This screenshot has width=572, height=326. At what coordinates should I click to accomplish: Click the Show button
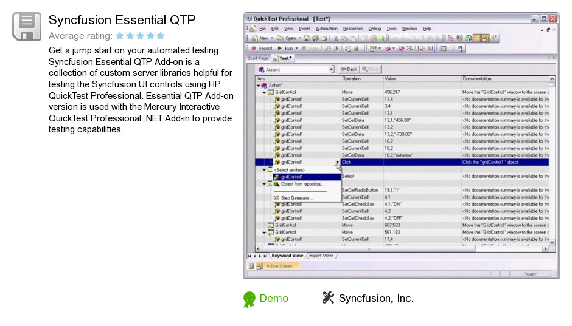tap(371, 69)
